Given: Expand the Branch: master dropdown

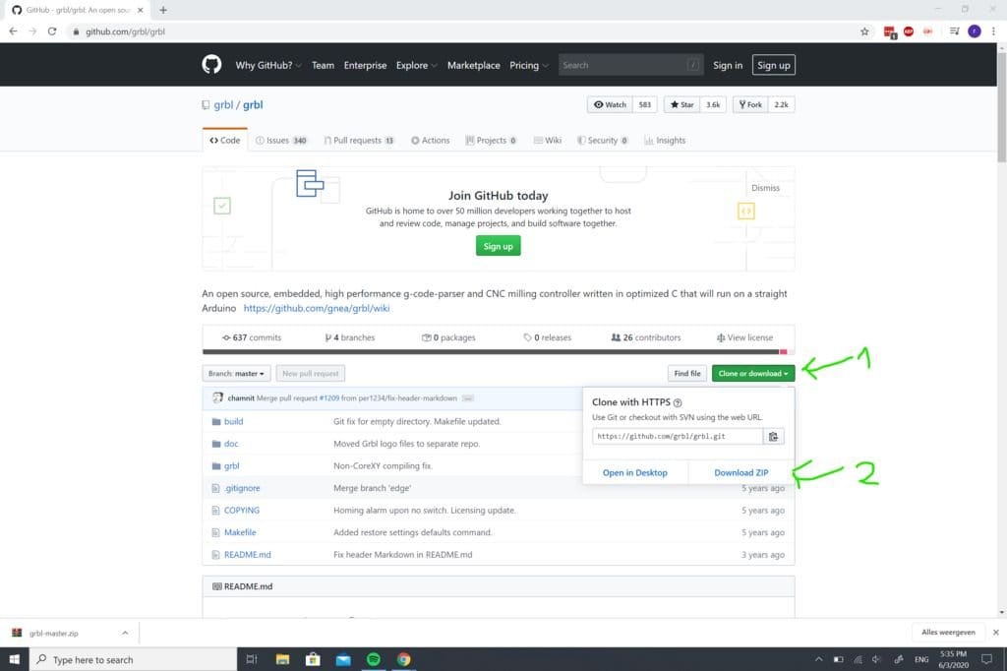Looking at the screenshot, I should point(236,374).
